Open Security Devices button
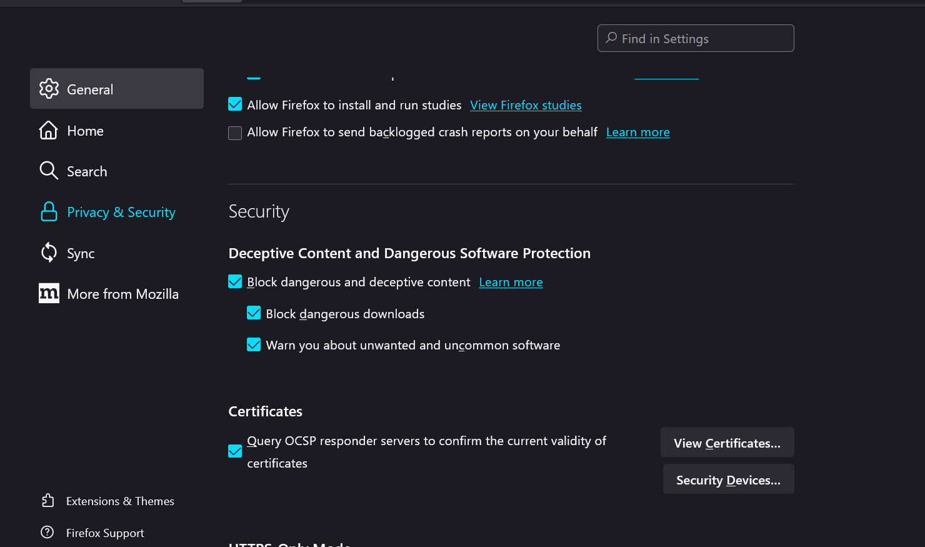 728,479
